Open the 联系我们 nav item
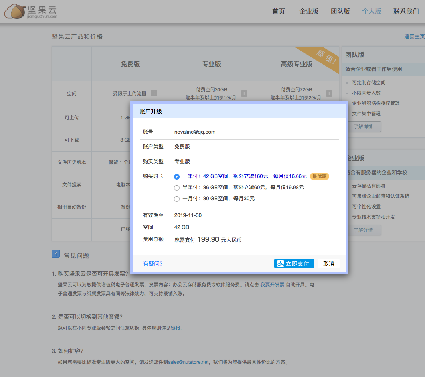The width and height of the screenshot is (425, 377). pyautogui.click(x=406, y=12)
